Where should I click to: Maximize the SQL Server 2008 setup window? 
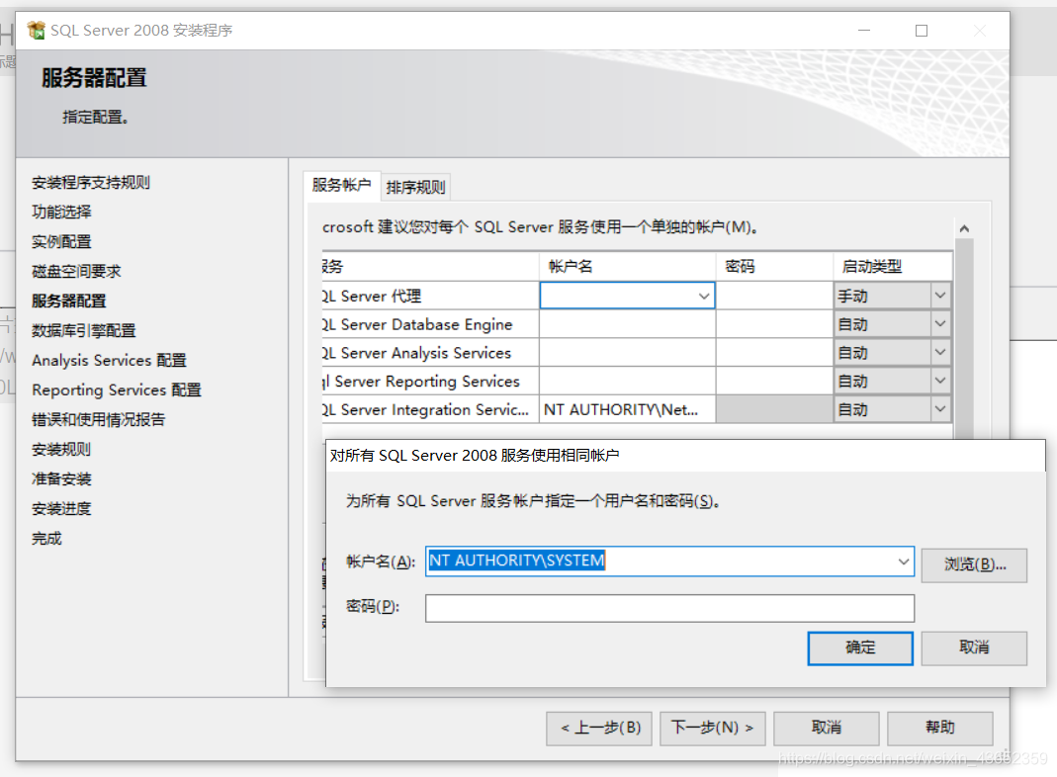click(x=921, y=31)
